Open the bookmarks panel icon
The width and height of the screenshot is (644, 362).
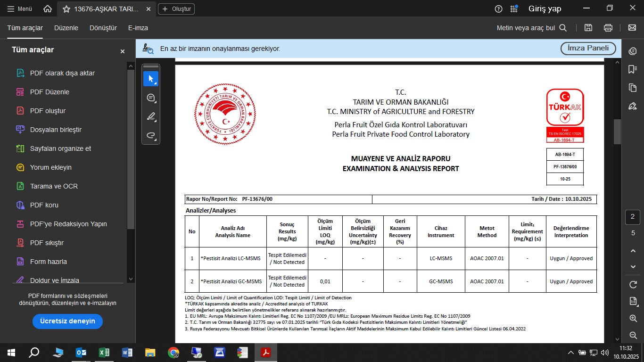point(633,69)
